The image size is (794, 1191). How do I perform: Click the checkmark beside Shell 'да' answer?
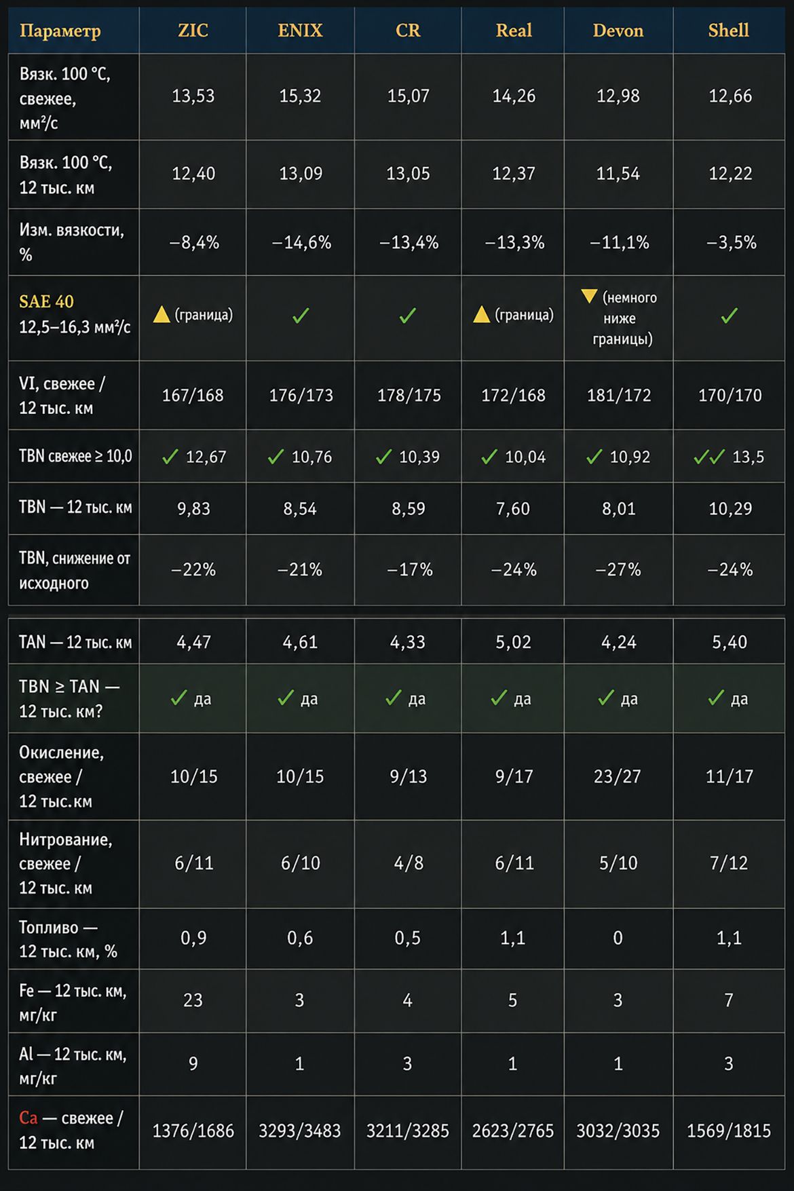[716, 698]
